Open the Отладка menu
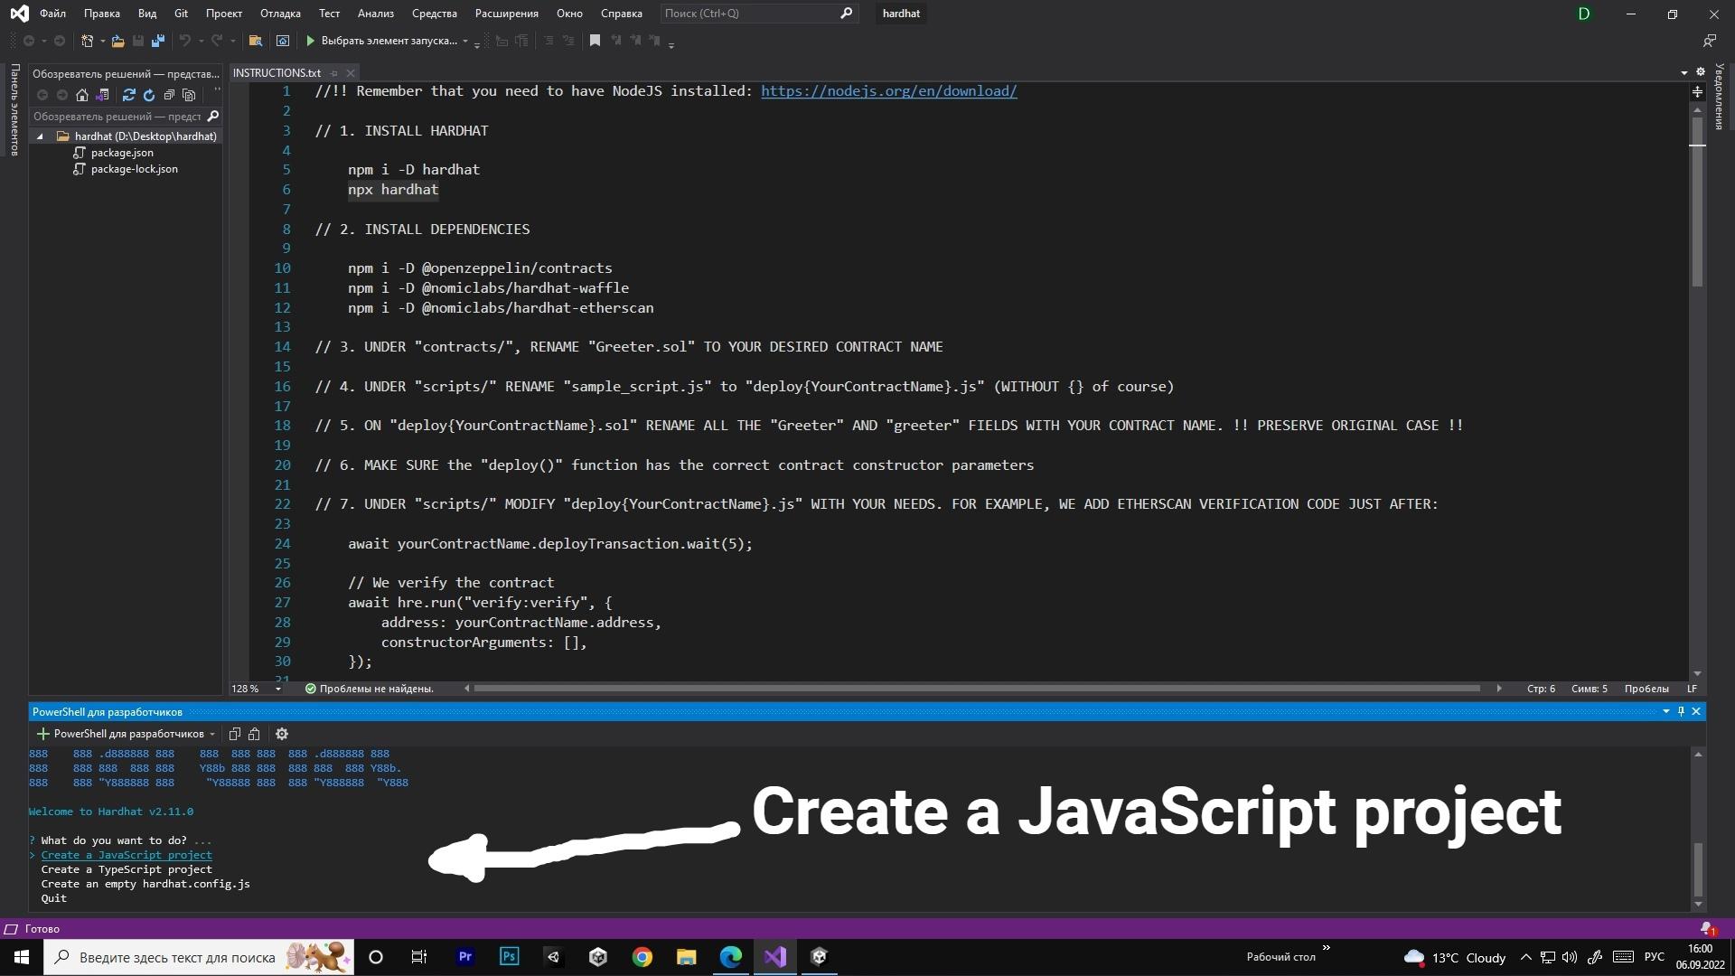The height and width of the screenshot is (976, 1735). (280, 14)
